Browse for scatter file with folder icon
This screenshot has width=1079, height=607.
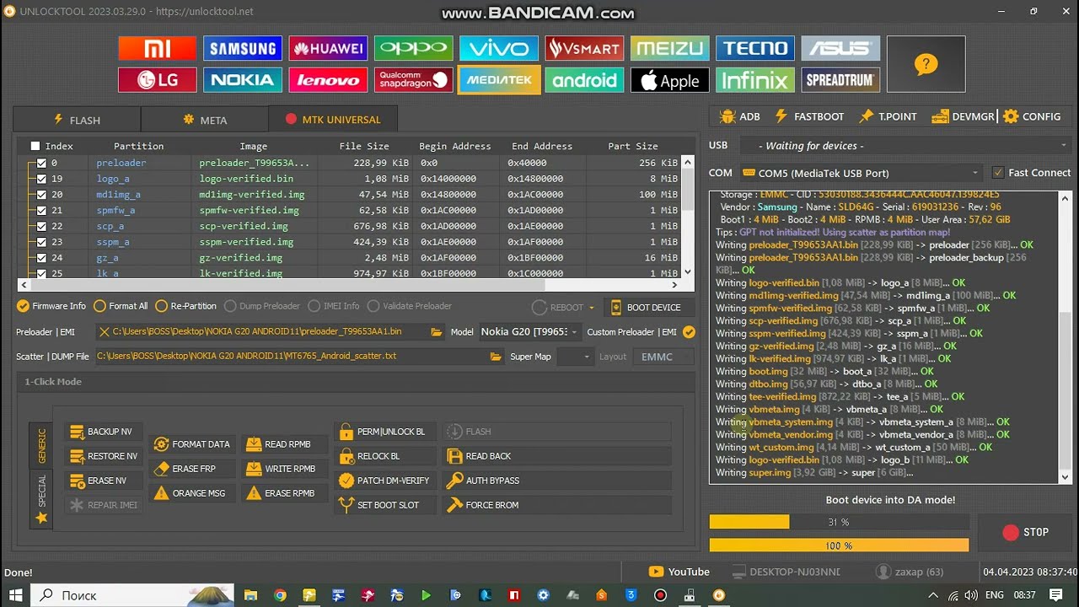[496, 357]
